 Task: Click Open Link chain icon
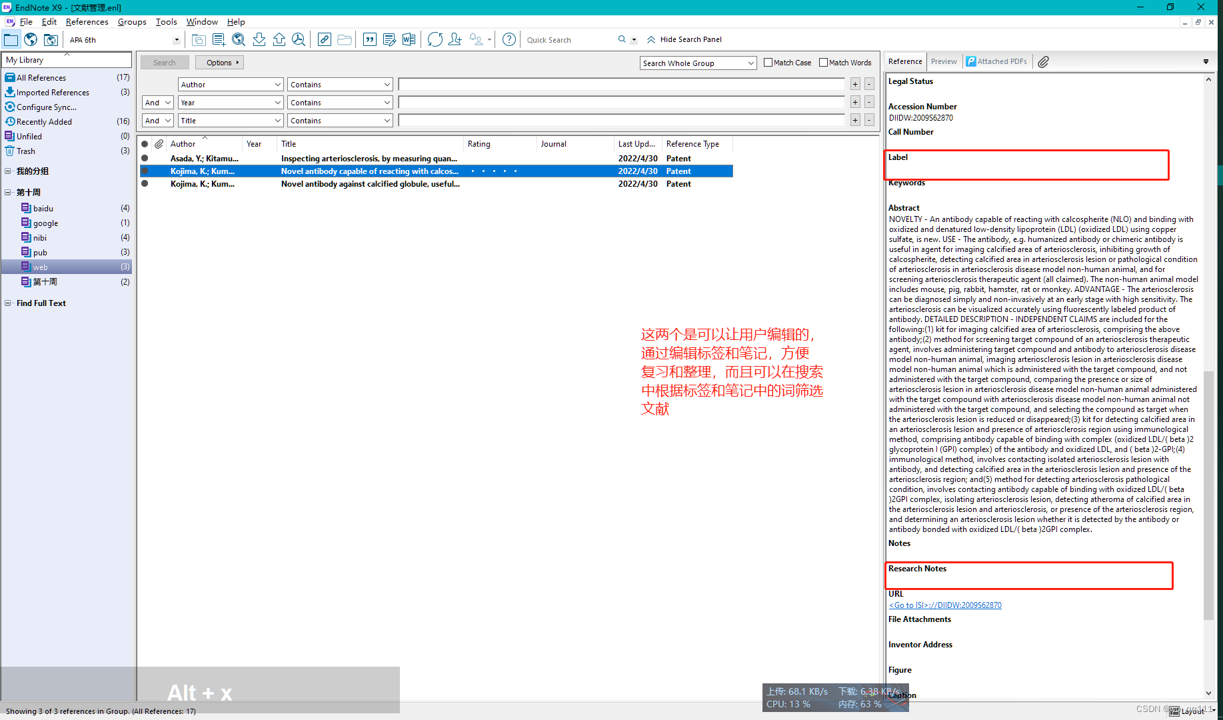(x=325, y=39)
